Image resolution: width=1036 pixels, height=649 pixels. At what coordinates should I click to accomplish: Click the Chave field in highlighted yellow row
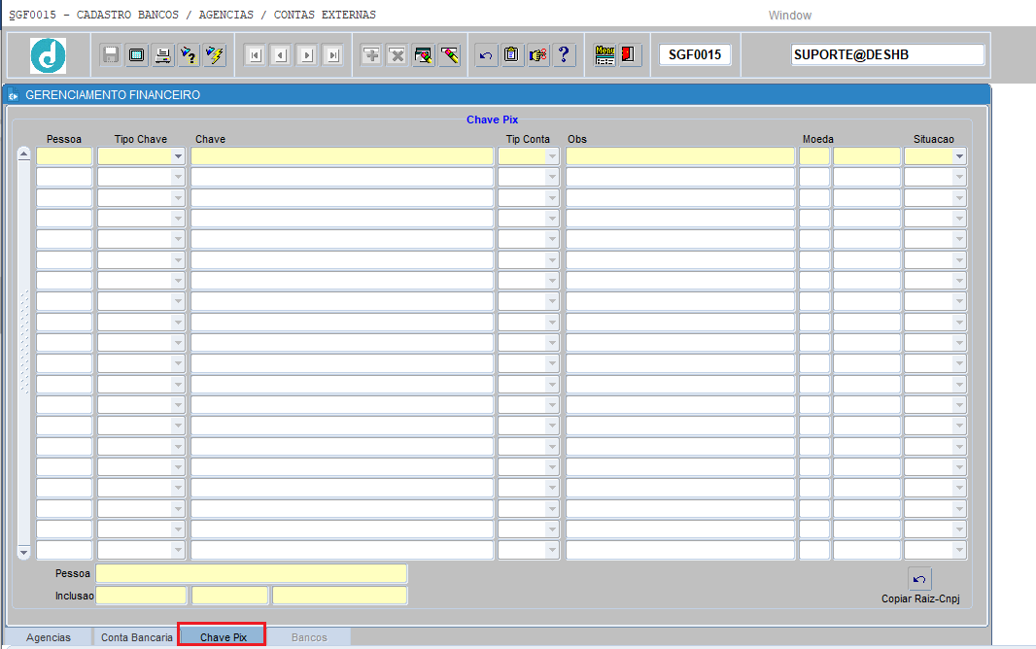click(x=342, y=156)
